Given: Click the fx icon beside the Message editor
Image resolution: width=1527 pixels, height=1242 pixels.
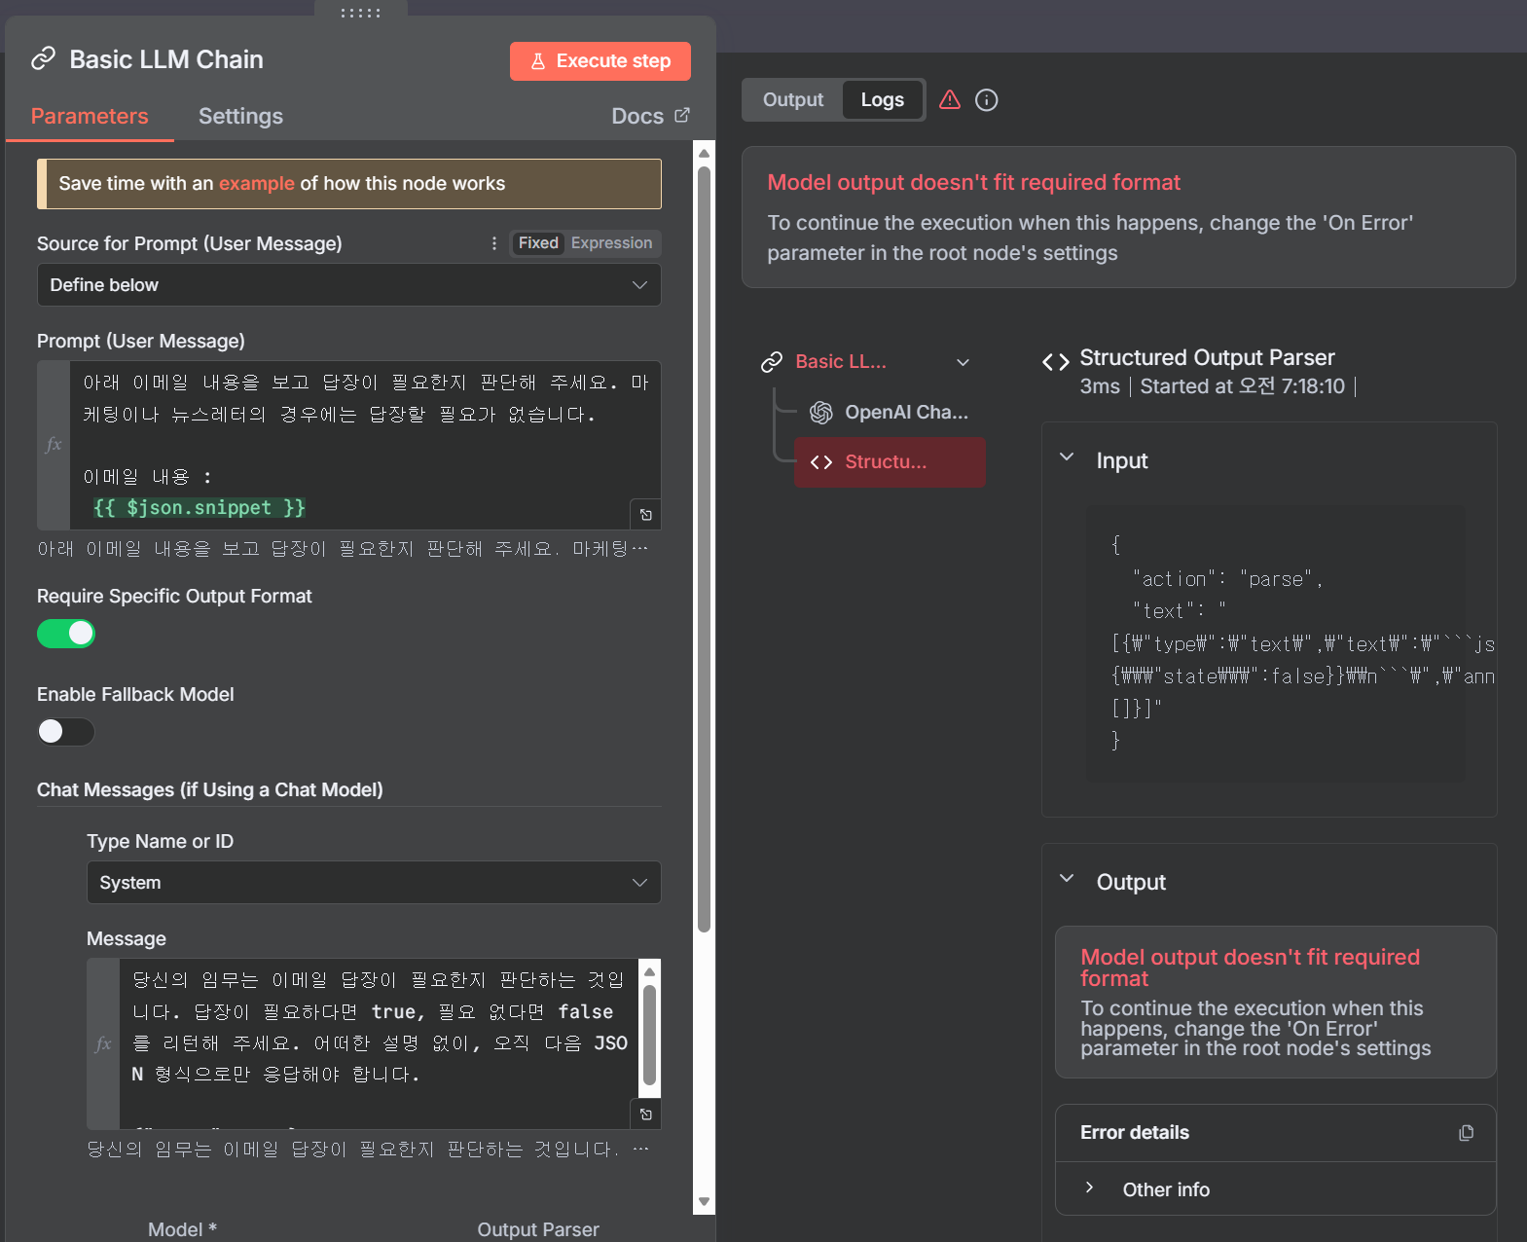Looking at the screenshot, I should coord(103,1044).
